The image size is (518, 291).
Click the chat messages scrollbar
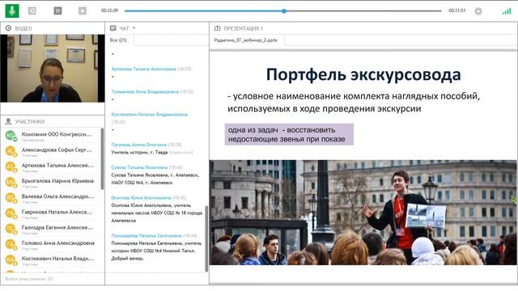point(207,239)
